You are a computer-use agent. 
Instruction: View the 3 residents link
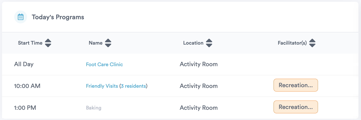[x=133, y=86]
